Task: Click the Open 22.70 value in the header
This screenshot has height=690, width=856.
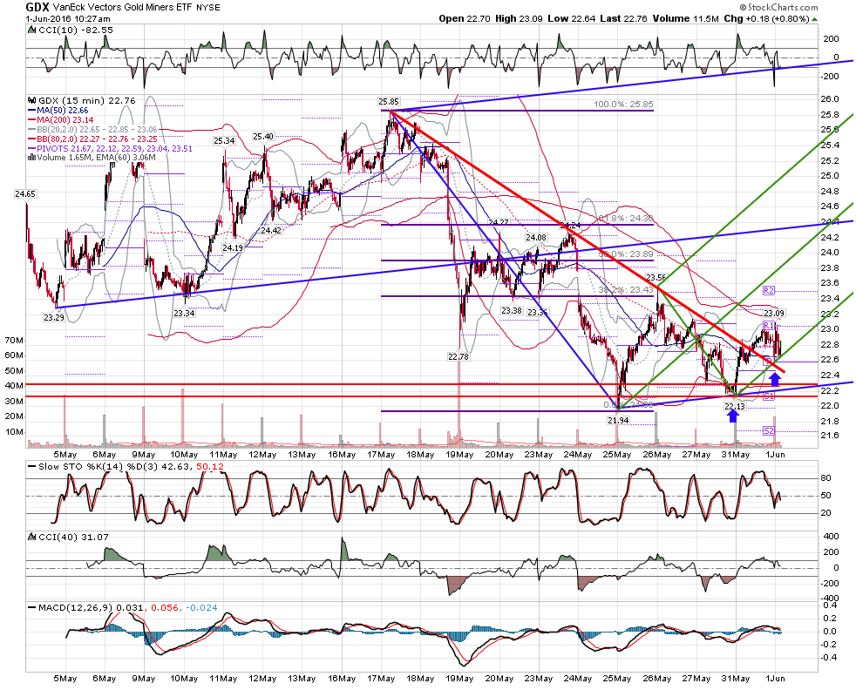Action: [x=465, y=18]
